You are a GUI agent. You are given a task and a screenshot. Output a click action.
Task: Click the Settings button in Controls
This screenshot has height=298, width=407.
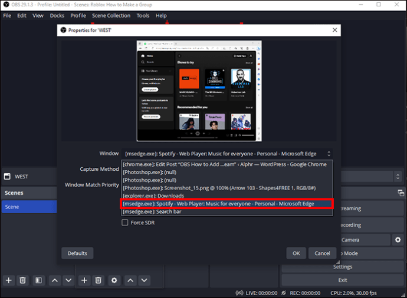tap(343, 267)
